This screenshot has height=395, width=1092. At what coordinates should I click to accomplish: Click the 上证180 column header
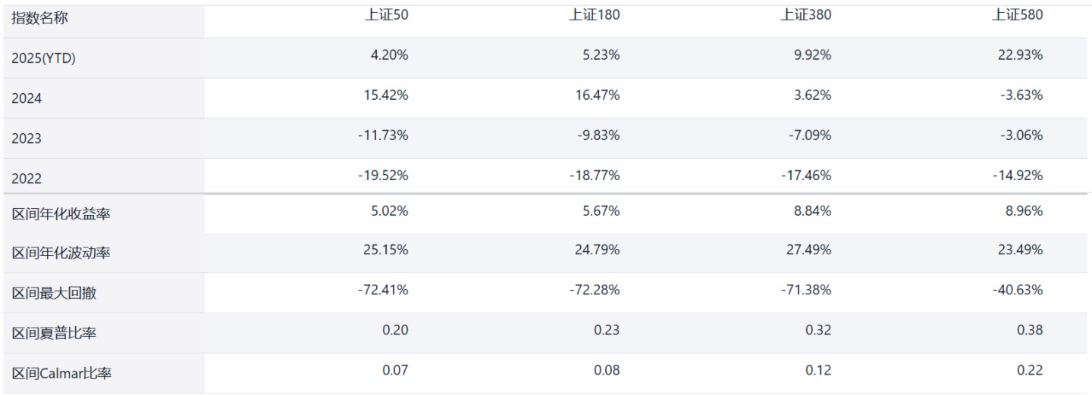click(595, 15)
